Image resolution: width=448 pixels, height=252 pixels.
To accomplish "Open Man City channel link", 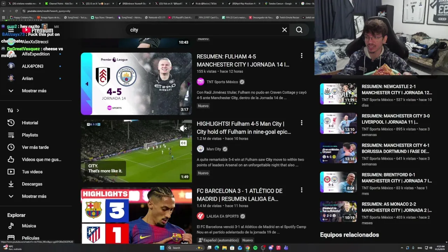I will (x=213, y=149).
